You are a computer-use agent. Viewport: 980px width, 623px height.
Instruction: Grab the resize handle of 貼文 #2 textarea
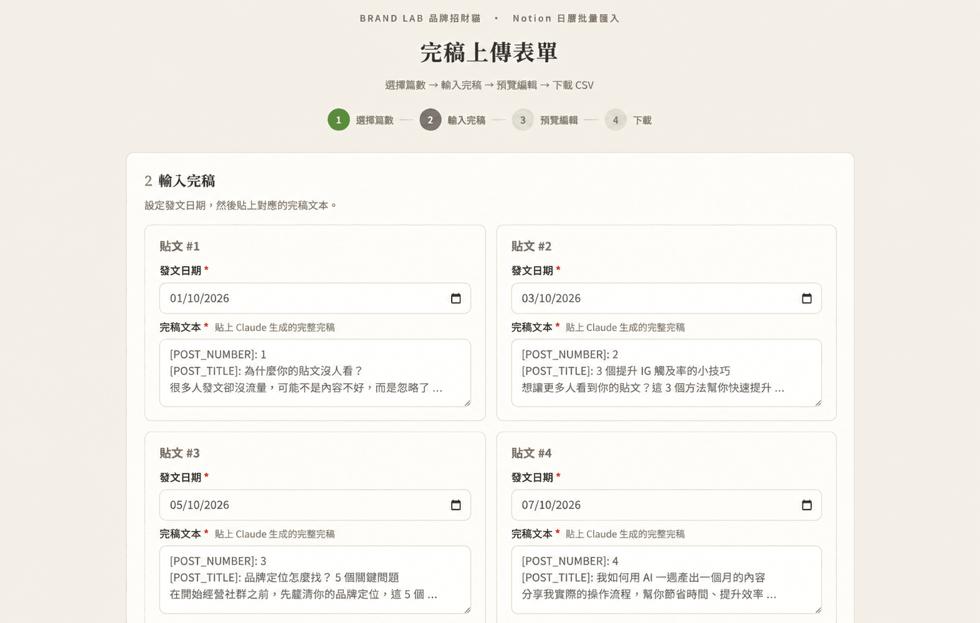point(817,402)
